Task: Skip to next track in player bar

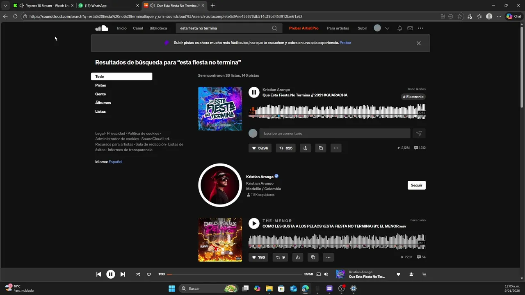Action: (x=123, y=275)
